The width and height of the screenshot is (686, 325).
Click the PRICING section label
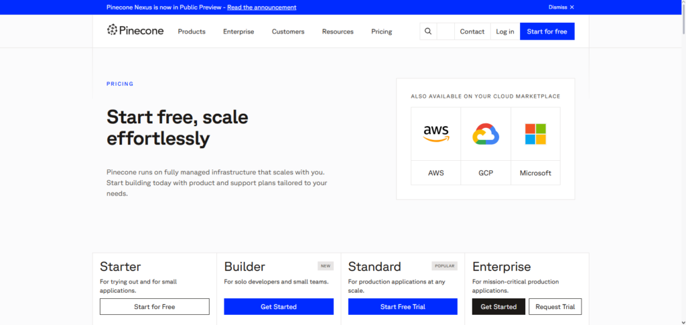(120, 84)
